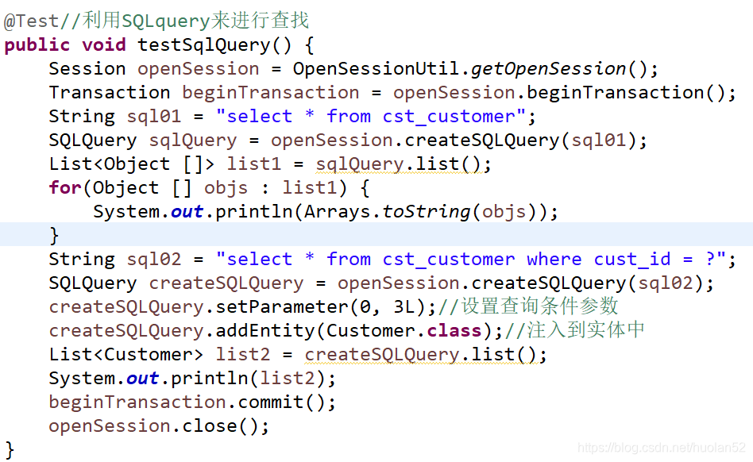Screen dimensions: 753x462
Task: Click the 'Transaction' type declaration
Action: tap(110, 93)
